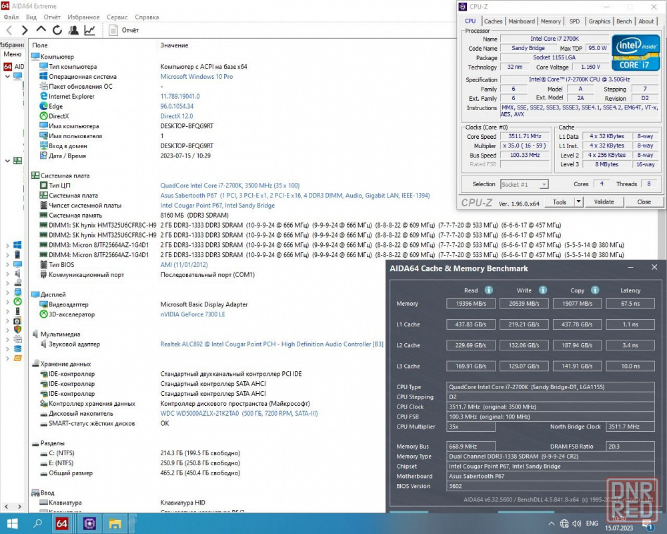667x534 pixels.
Task: Open volume control in system tray
Action: tap(577, 523)
